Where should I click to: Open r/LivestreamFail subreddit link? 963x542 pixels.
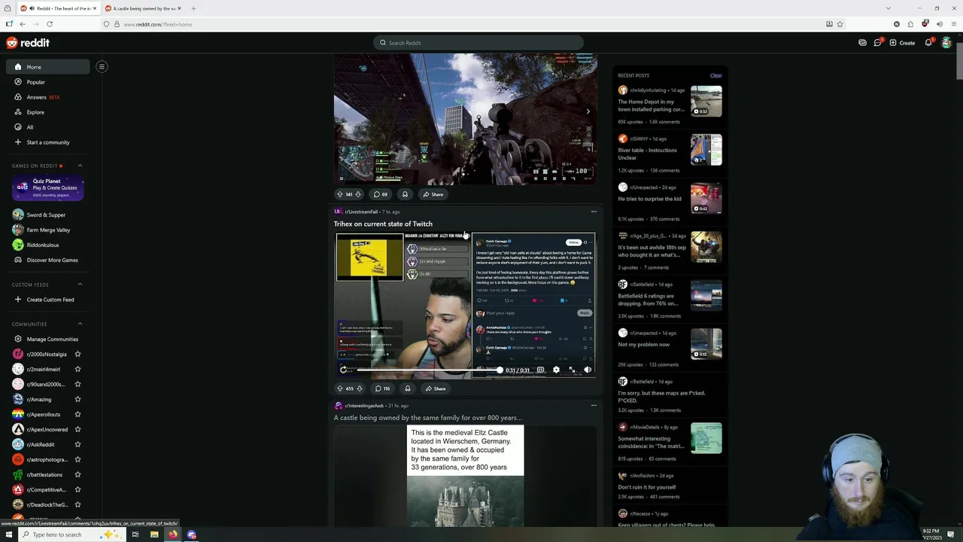pyautogui.click(x=361, y=212)
